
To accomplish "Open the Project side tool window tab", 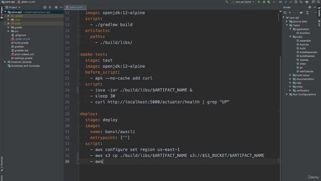I will [2, 13].
